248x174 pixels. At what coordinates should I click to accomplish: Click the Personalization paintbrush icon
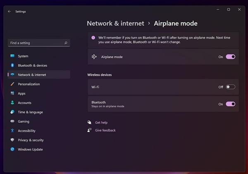tap(12, 84)
